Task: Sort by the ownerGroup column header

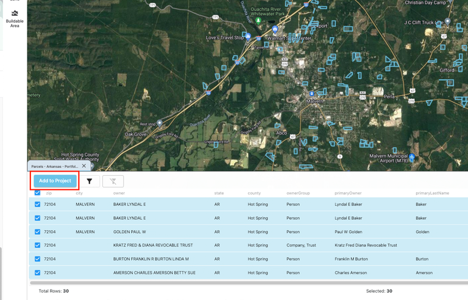Action: [x=298, y=193]
